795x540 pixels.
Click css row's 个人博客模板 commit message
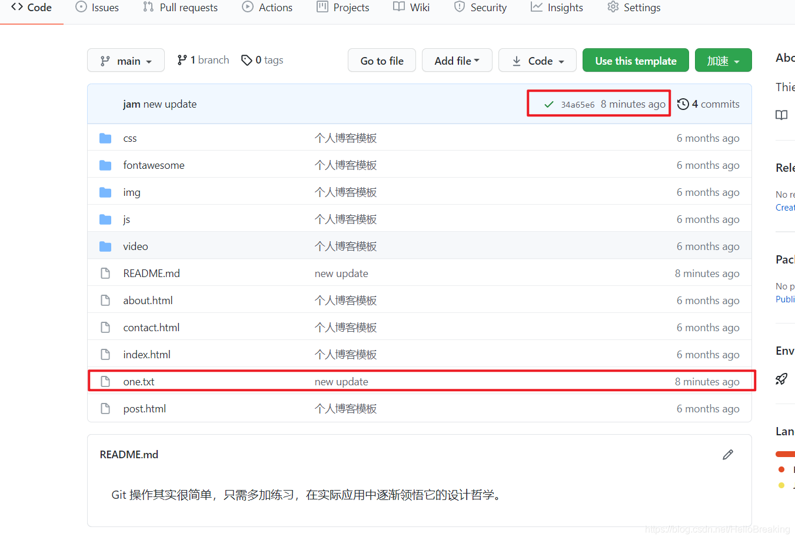(x=345, y=138)
